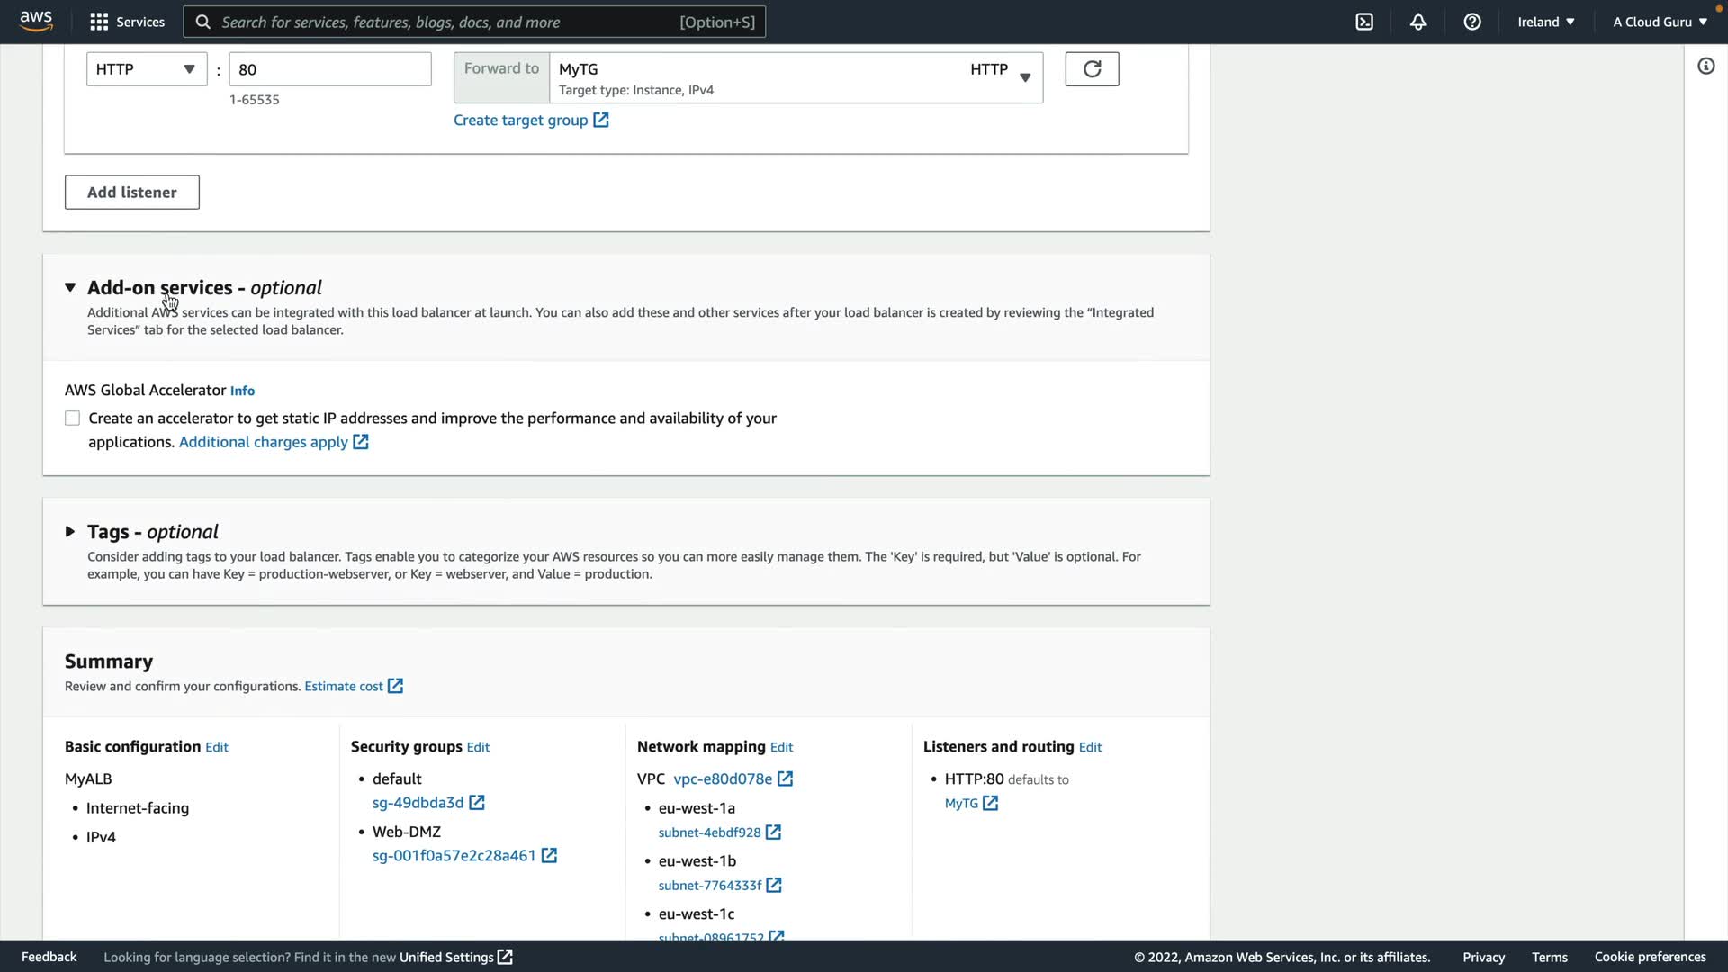Open external link icon beside sg-49dbda3d
This screenshot has width=1728, height=972.
point(477,803)
